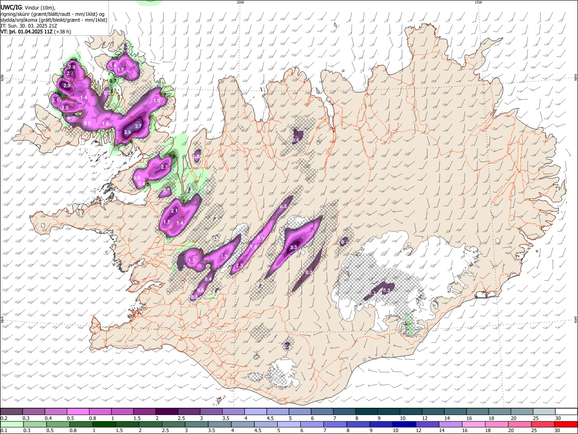Click the 20W longitude label
Image resolution: width=578 pixels, height=434 pixels.
click(x=240, y=2)
